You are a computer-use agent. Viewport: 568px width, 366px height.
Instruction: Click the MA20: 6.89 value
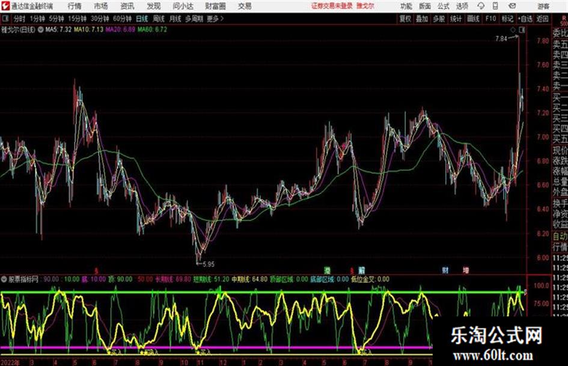pyautogui.click(x=120, y=29)
